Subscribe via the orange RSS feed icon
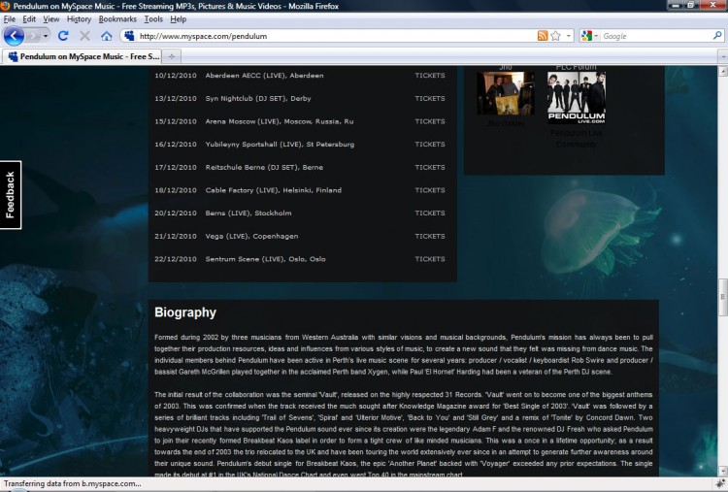 click(x=543, y=36)
